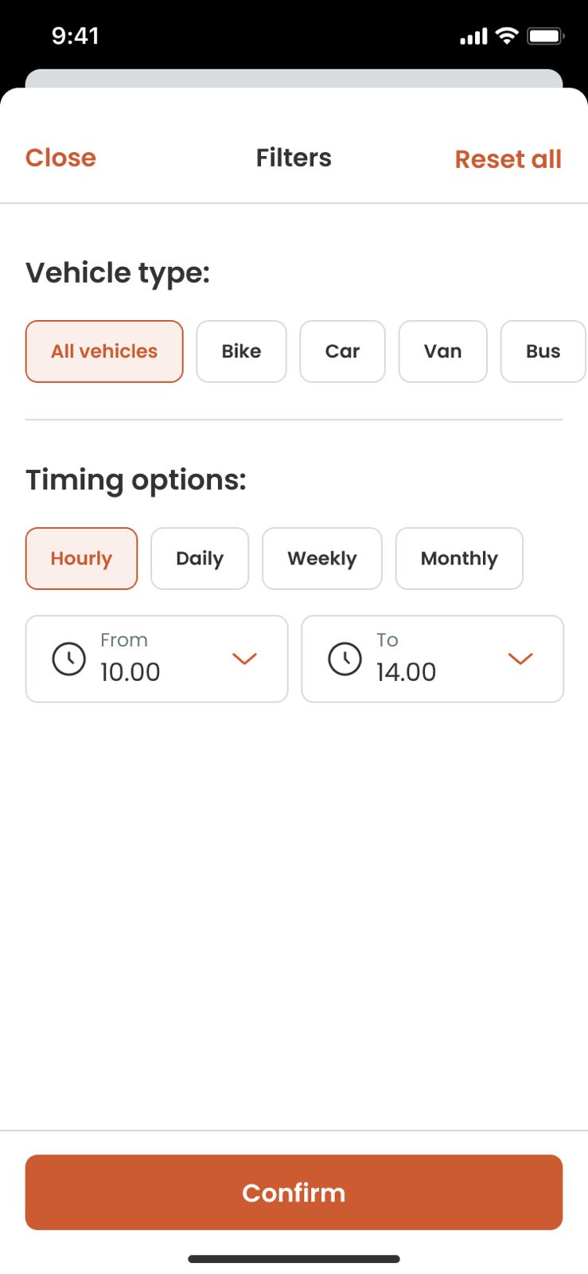Click the clock icon in From field
This screenshot has width=588, height=1274.
[x=69, y=659]
